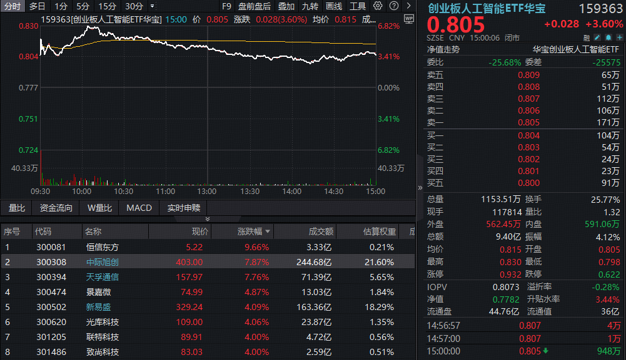The height and width of the screenshot is (360, 626).
Task: Toggle the 叠加 overlay option
Action: 286,6
